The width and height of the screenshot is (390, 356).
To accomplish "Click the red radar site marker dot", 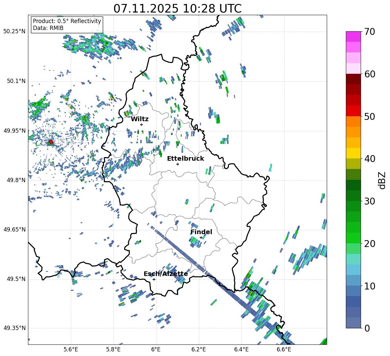I will click(51, 142).
